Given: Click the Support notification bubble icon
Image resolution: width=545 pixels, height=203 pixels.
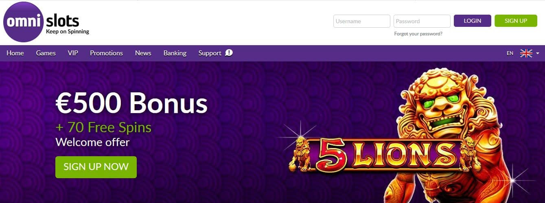Looking at the screenshot, I should point(229,52).
